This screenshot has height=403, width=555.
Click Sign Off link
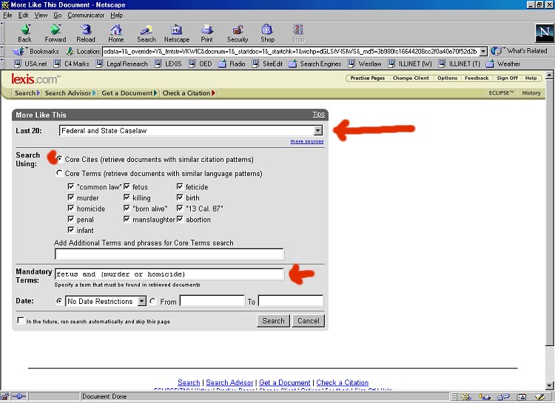tap(507, 78)
